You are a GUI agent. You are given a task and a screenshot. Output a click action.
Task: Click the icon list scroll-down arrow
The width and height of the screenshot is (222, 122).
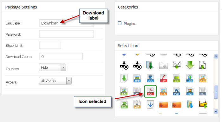tap(216, 111)
